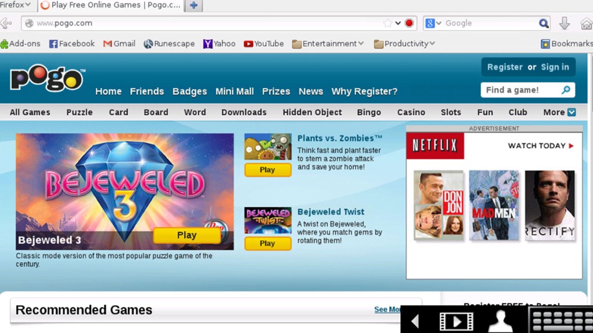Screen dimensions: 593x333
Task: Select the Bingo category
Action: (x=369, y=112)
